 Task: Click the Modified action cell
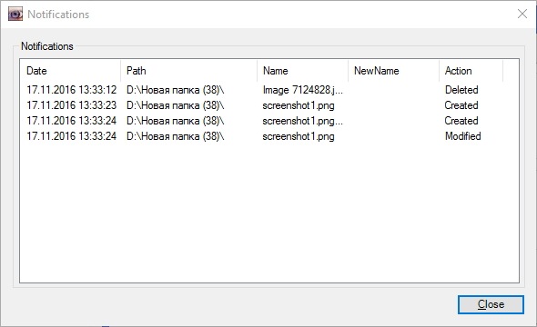(x=462, y=136)
